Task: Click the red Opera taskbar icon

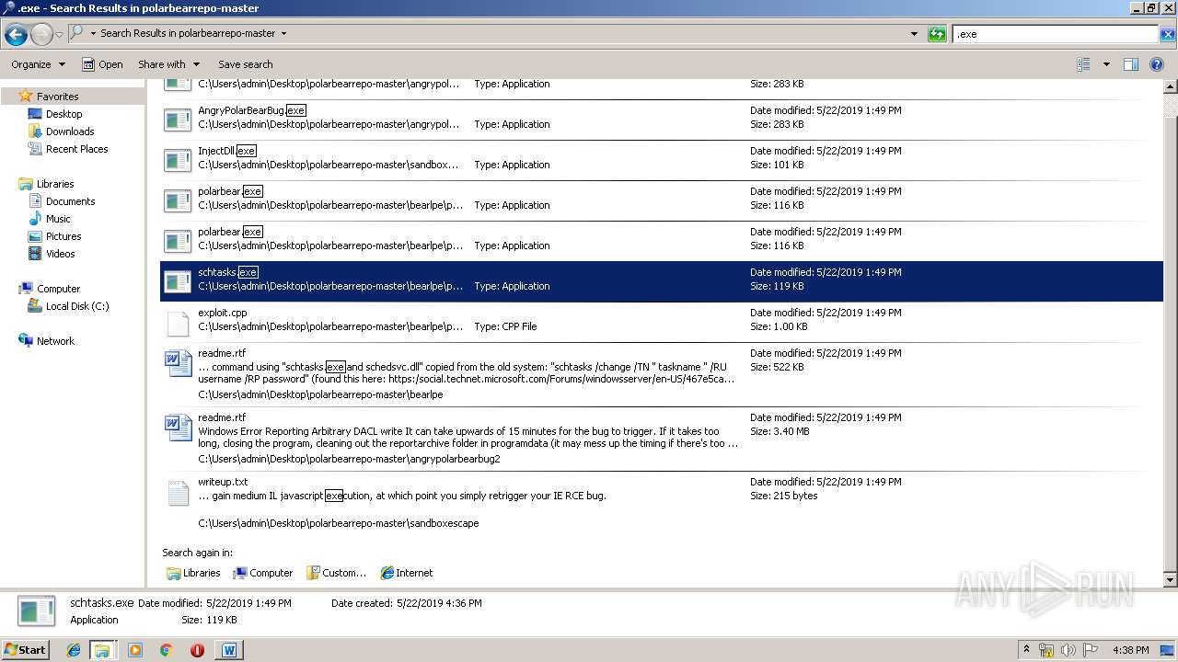Action: (x=197, y=650)
